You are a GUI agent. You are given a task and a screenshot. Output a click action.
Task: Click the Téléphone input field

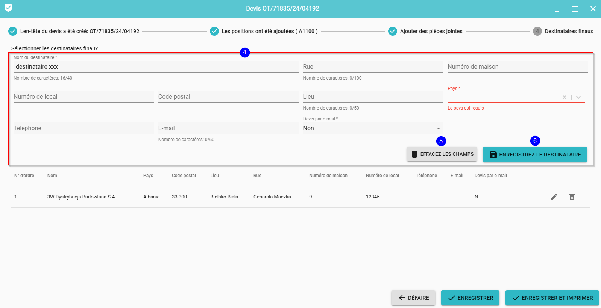coord(83,128)
